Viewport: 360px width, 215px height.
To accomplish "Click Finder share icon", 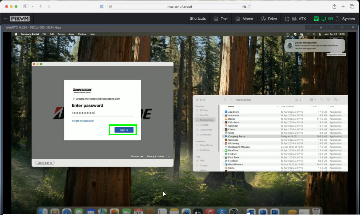I will [321, 100].
